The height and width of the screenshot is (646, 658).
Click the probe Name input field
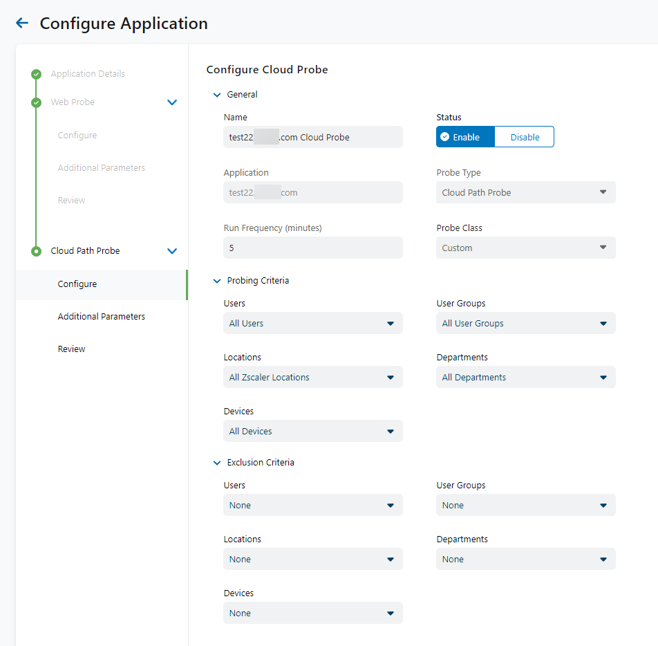point(313,137)
